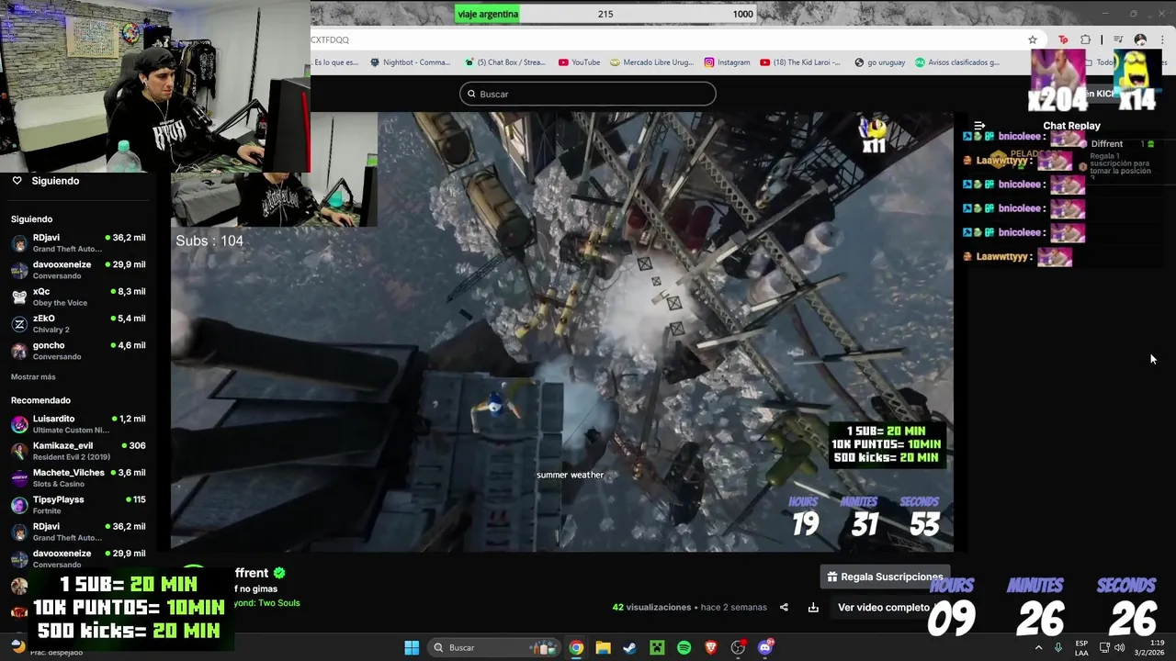Viewport: 1176px width, 661px height.
Task: Open Kamikaze_evil recommended channel
Action: [78, 451]
